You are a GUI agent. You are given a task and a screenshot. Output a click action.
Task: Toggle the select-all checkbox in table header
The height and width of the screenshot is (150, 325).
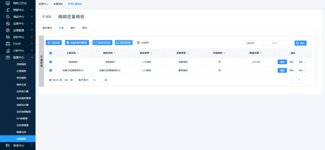(x=51, y=53)
